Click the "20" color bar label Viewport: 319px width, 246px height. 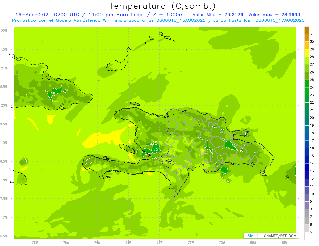coord(312,118)
